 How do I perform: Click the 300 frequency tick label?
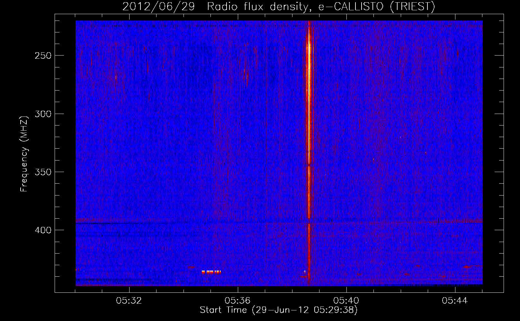point(43,114)
